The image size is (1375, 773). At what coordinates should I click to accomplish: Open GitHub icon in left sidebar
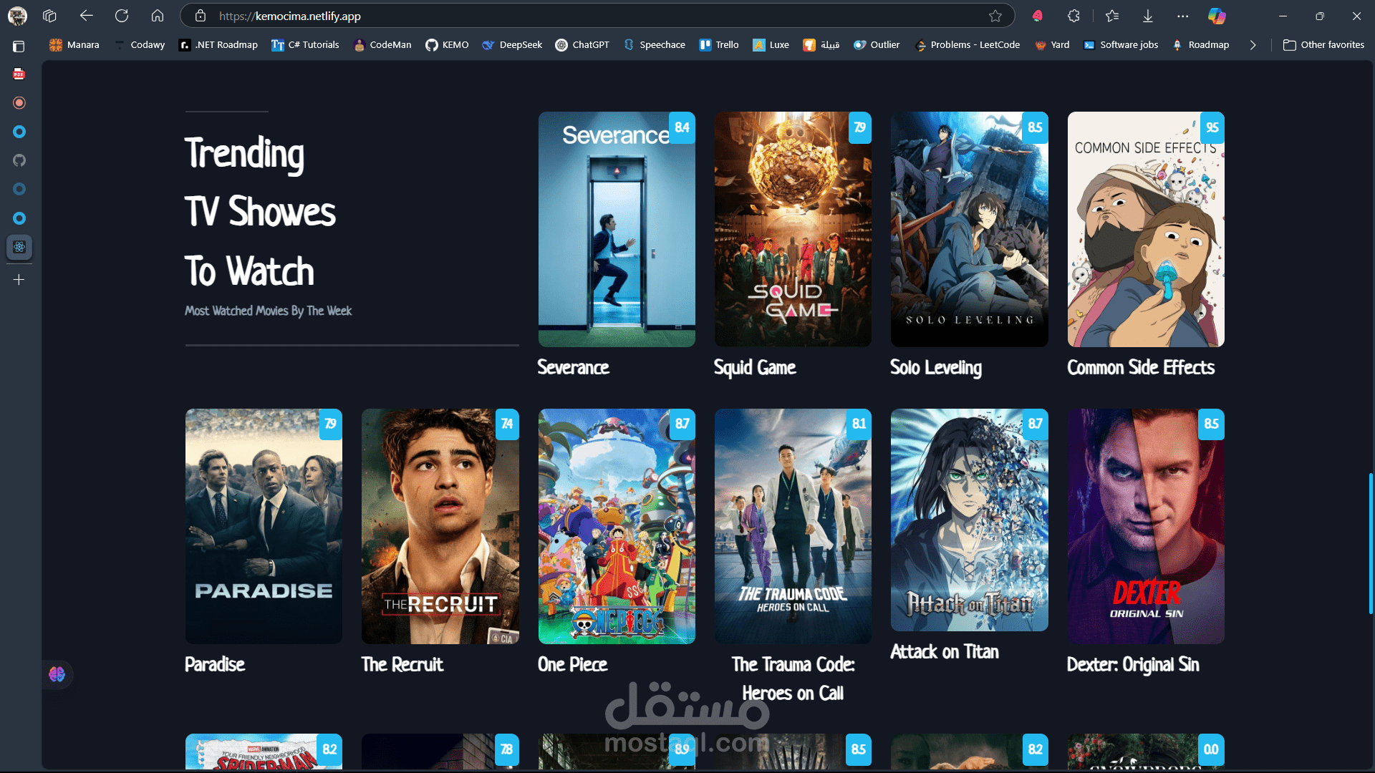(19, 160)
